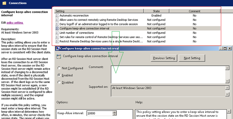The width and height of the screenshot is (233, 119).
Task: Click 'Enabled' state of Automatic reconnection
Action: tap(156, 16)
